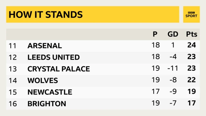Click position number 11
The width and height of the screenshot is (206, 116).
[x=13, y=46]
